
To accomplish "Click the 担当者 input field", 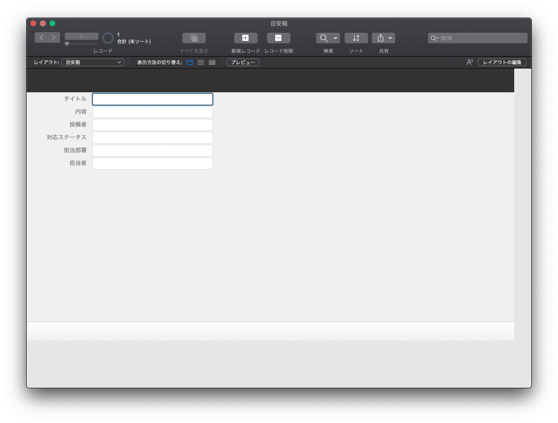I will (x=153, y=163).
